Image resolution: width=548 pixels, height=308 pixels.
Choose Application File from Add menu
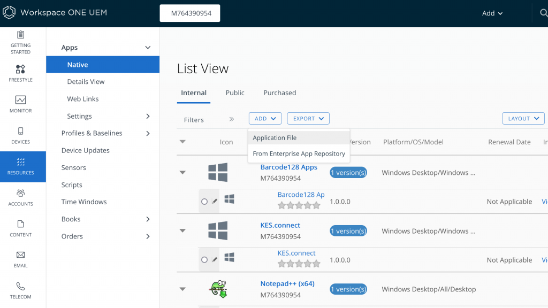tap(275, 138)
